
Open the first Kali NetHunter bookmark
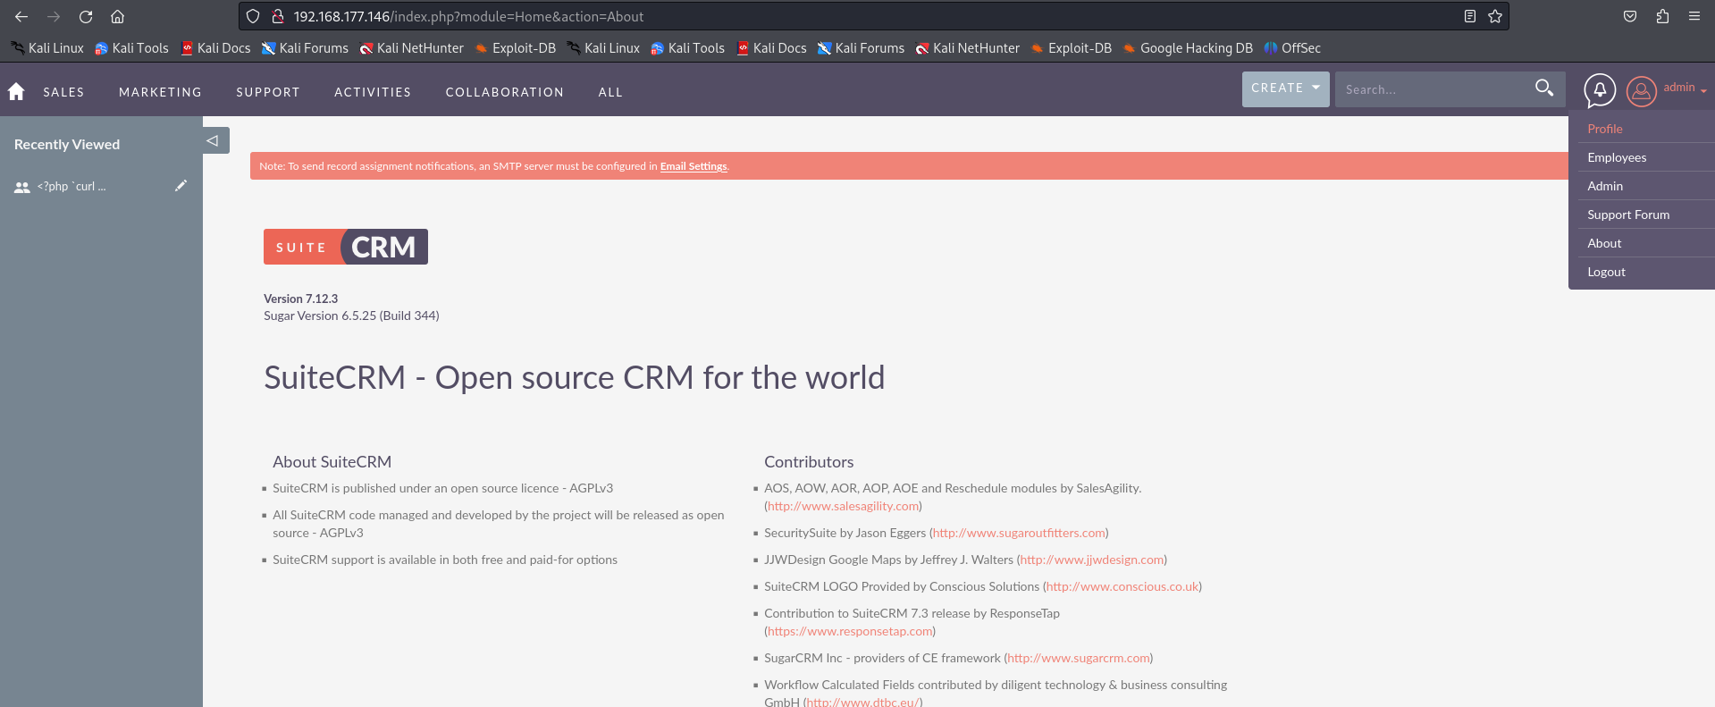coord(411,48)
